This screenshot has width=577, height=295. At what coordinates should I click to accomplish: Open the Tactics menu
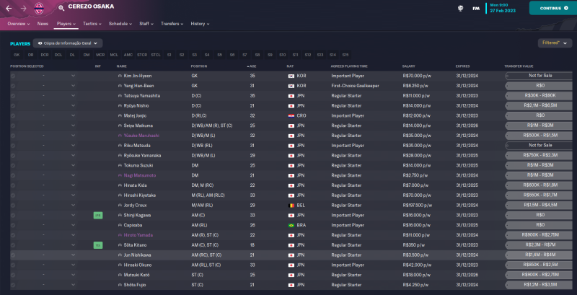91,23
